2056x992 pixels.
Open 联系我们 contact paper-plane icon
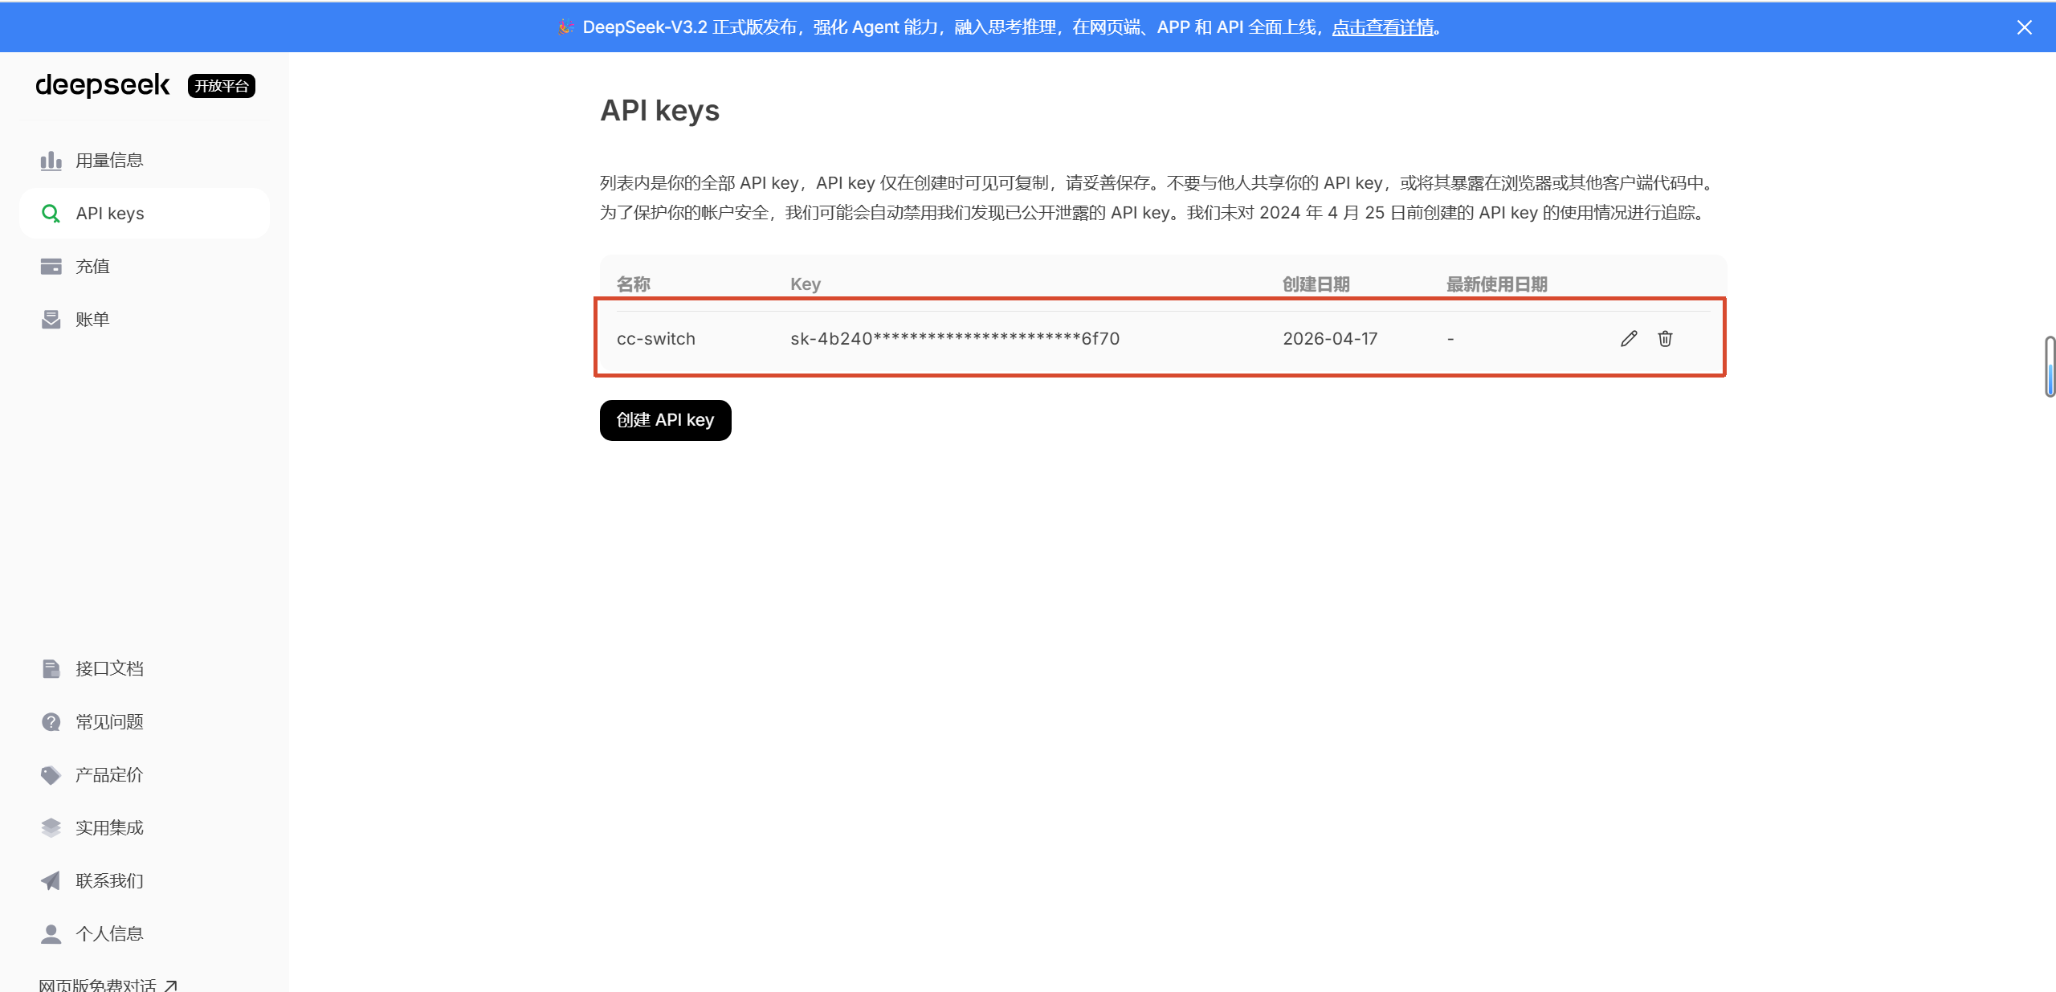pos(51,880)
